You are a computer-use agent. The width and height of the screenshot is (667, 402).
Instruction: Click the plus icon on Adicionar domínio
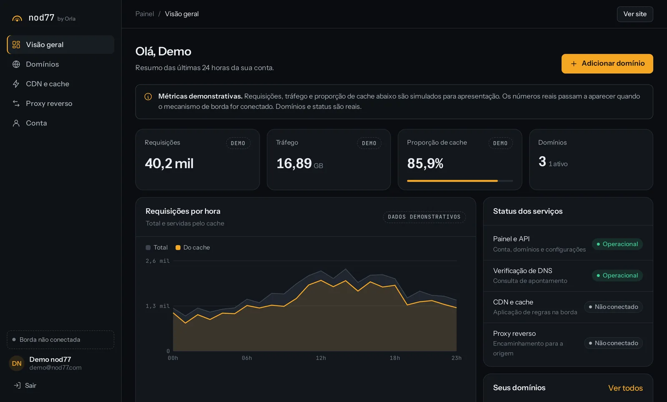[574, 64]
